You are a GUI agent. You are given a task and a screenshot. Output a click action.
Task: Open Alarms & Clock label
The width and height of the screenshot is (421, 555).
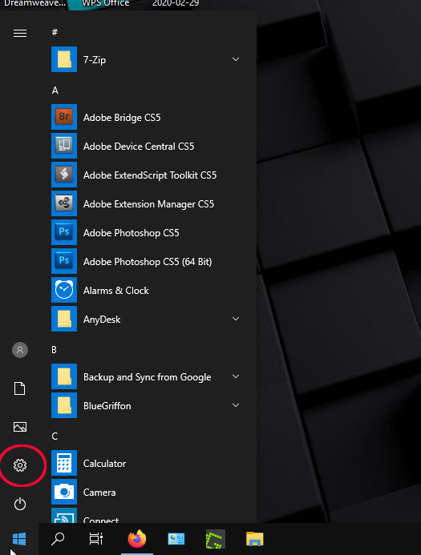tap(116, 291)
